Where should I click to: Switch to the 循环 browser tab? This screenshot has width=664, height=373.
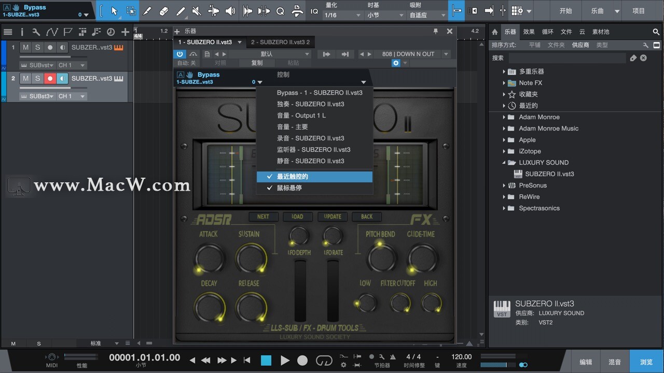pos(547,32)
